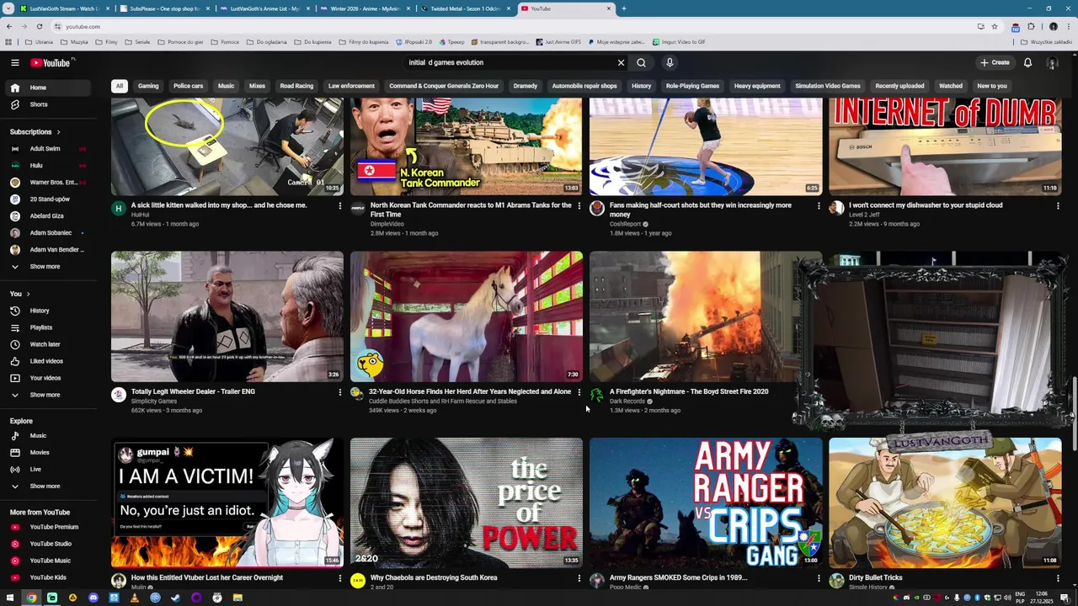This screenshot has width=1078, height=606.
Task: Open the account avatar menu
Action: pyautogui.click(x=1052, y=62)
